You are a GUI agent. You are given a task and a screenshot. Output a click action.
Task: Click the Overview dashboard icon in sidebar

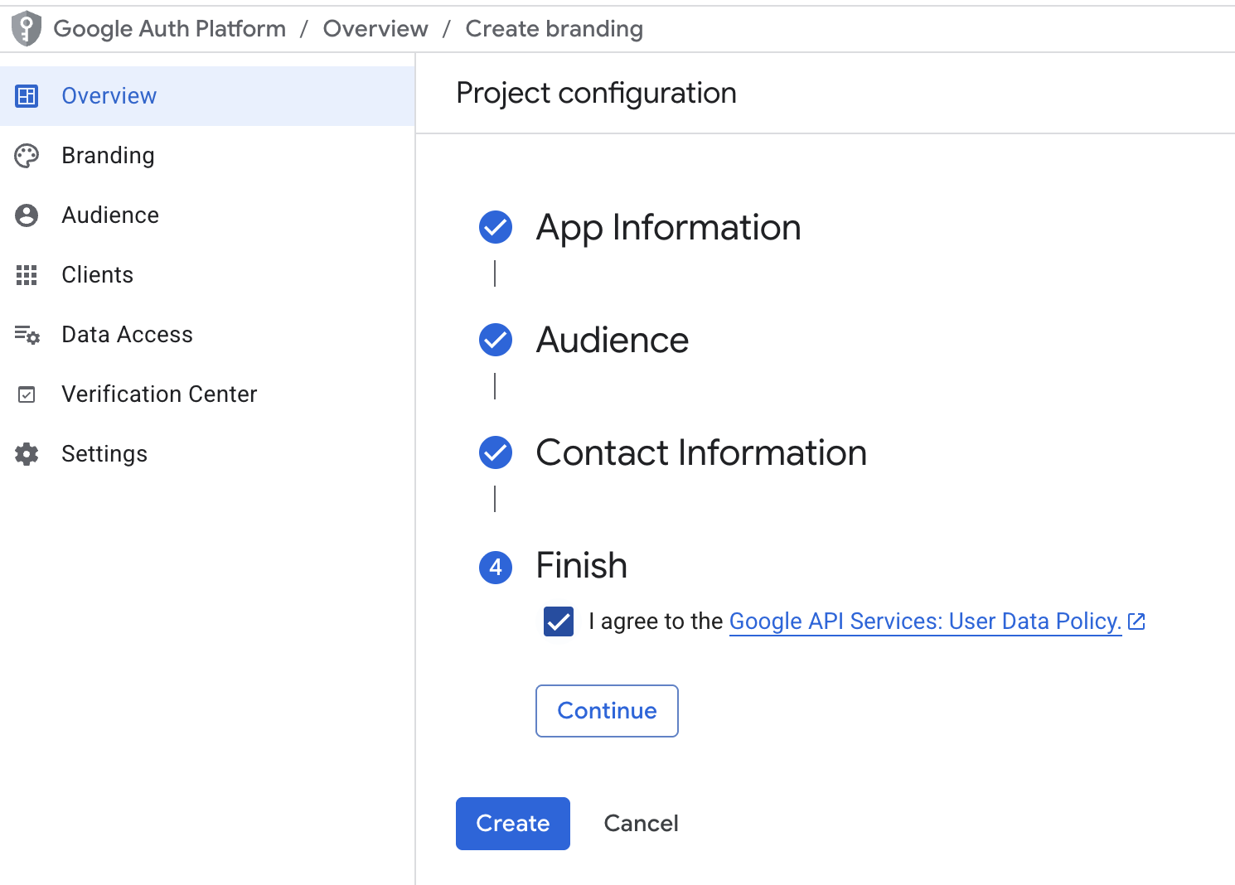tap(27, 96)
